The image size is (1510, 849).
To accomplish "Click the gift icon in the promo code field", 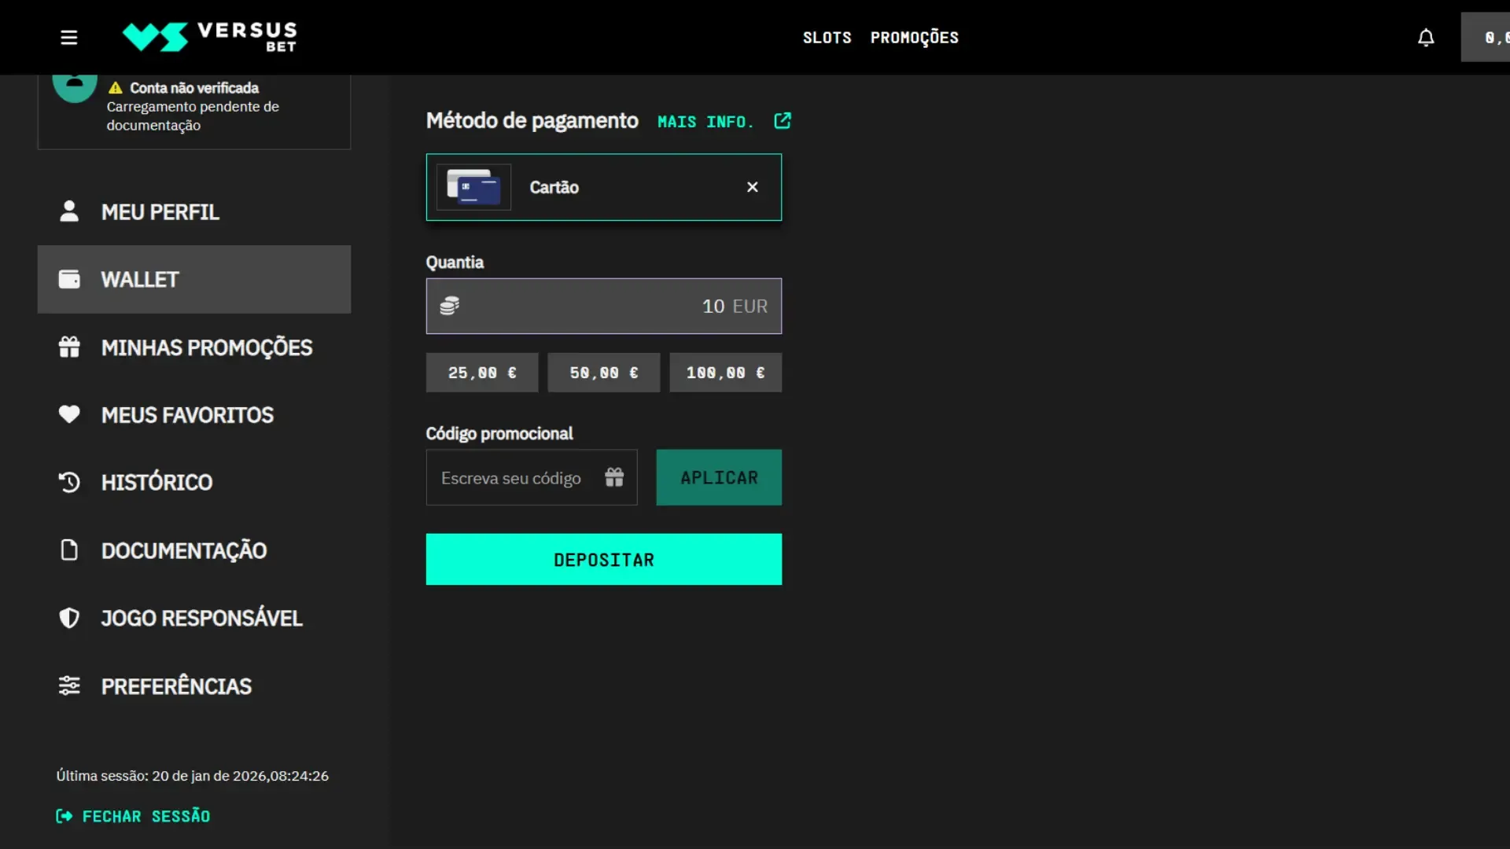I will [x=614, y=477].
